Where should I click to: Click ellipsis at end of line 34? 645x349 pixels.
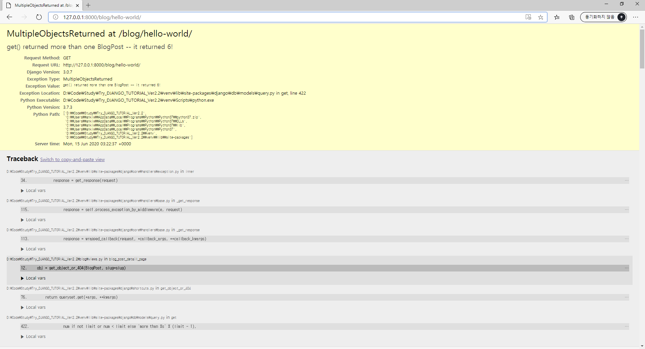(x=627, y=181)
